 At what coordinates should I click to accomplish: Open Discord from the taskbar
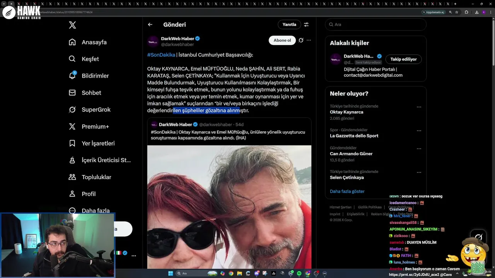(256, 273)
